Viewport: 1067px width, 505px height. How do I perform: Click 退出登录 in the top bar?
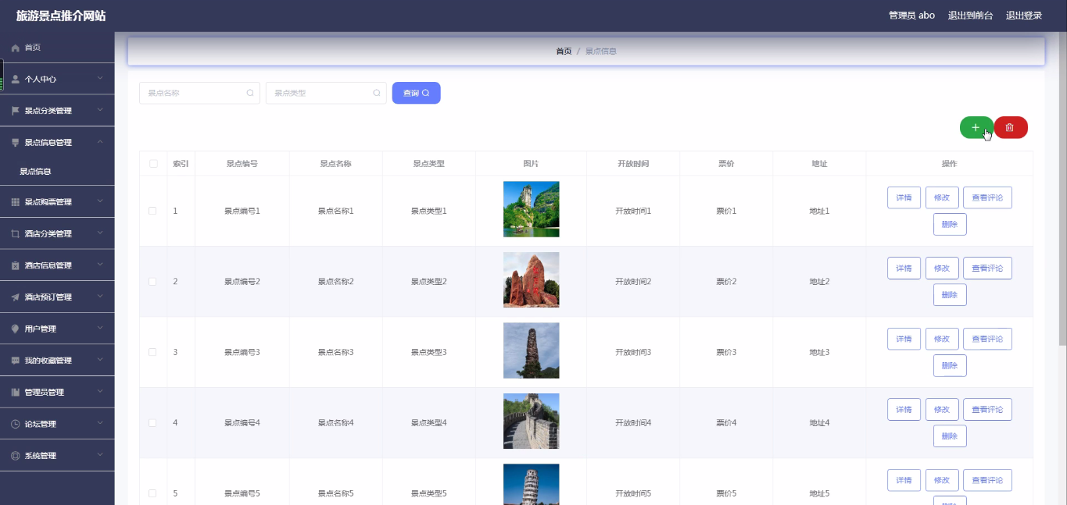[x=1024, y=16]
